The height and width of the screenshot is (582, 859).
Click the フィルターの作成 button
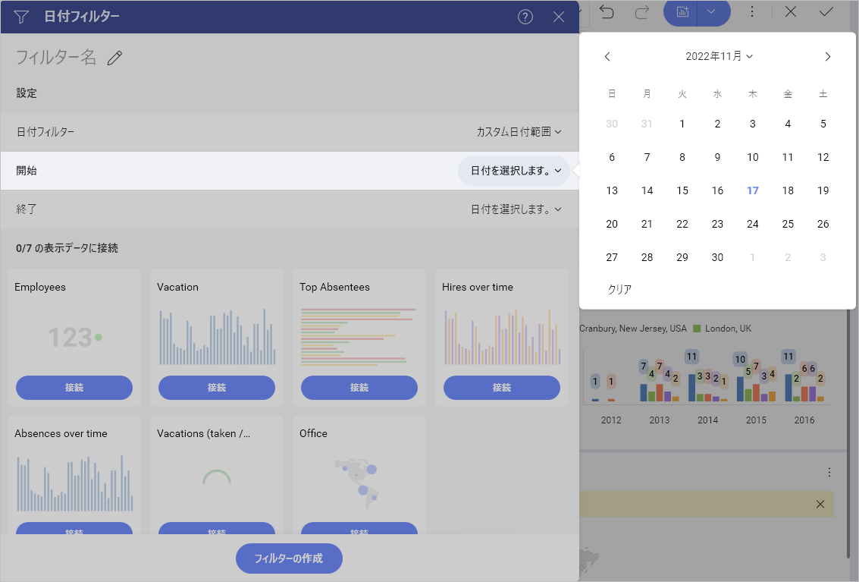tap(289, 558)
